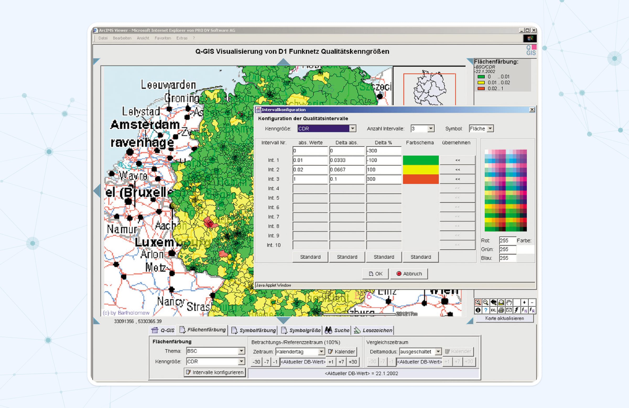Click the email envelope icon
The width and height of the screenshot is (629, 408).
click(509, 310)
